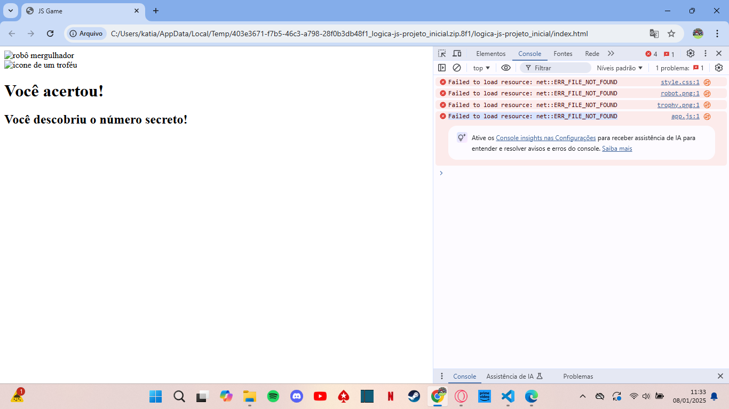Open a new browser tab
Viewport: 729px width, 409px height.
(156, 11)
